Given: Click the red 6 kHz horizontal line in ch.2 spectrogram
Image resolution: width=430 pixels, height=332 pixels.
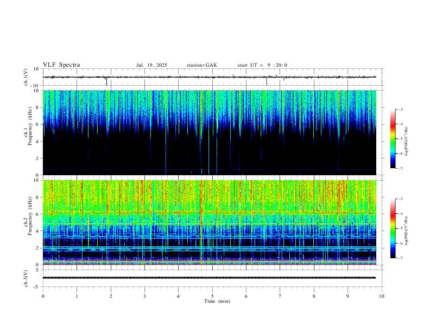Looking at the screenshot, I should tap(210, 213).
